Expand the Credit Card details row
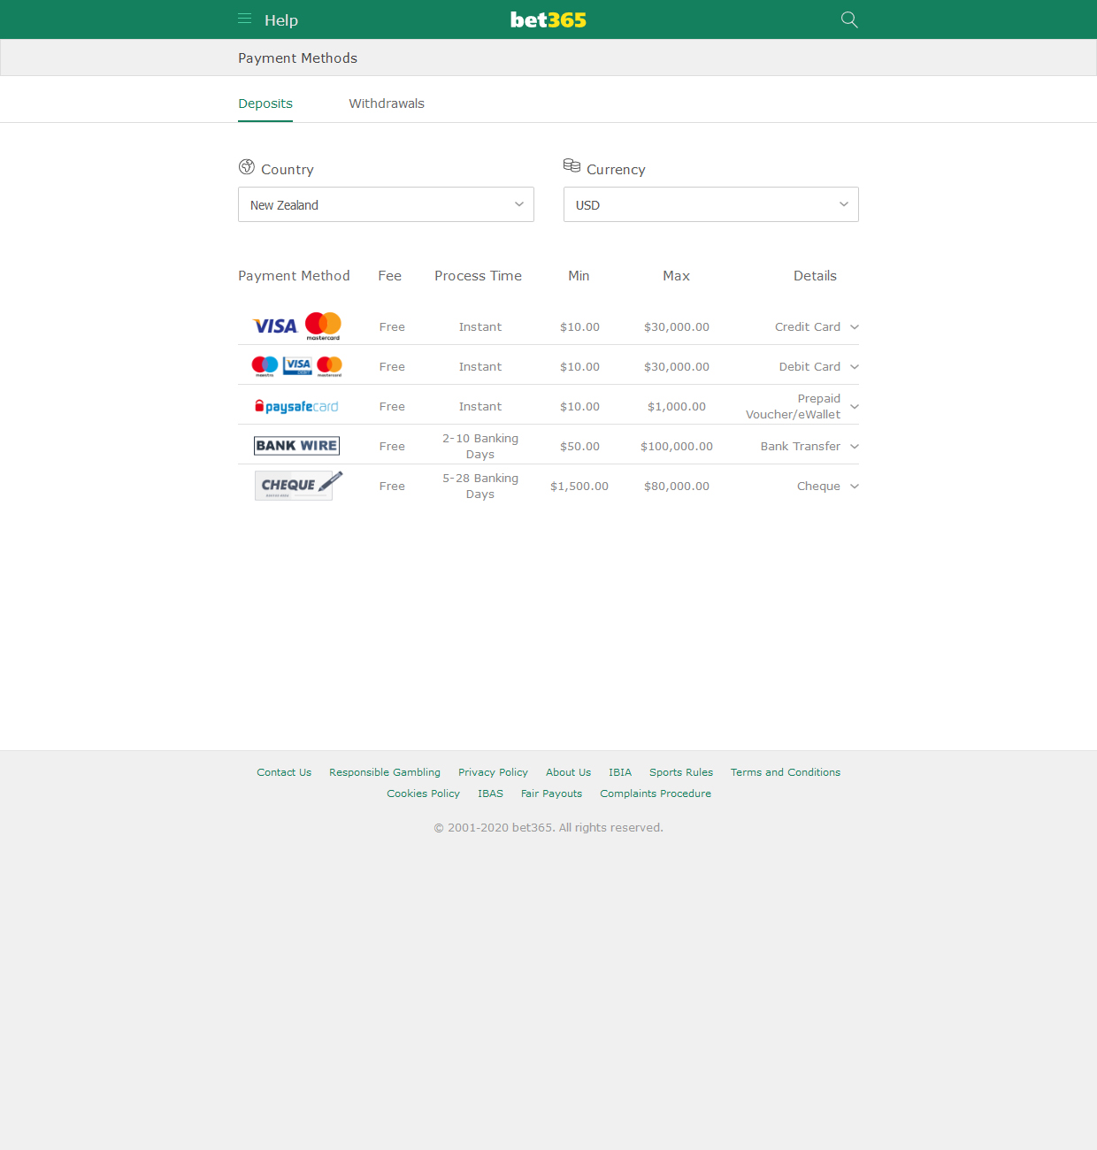 (855, 327)
